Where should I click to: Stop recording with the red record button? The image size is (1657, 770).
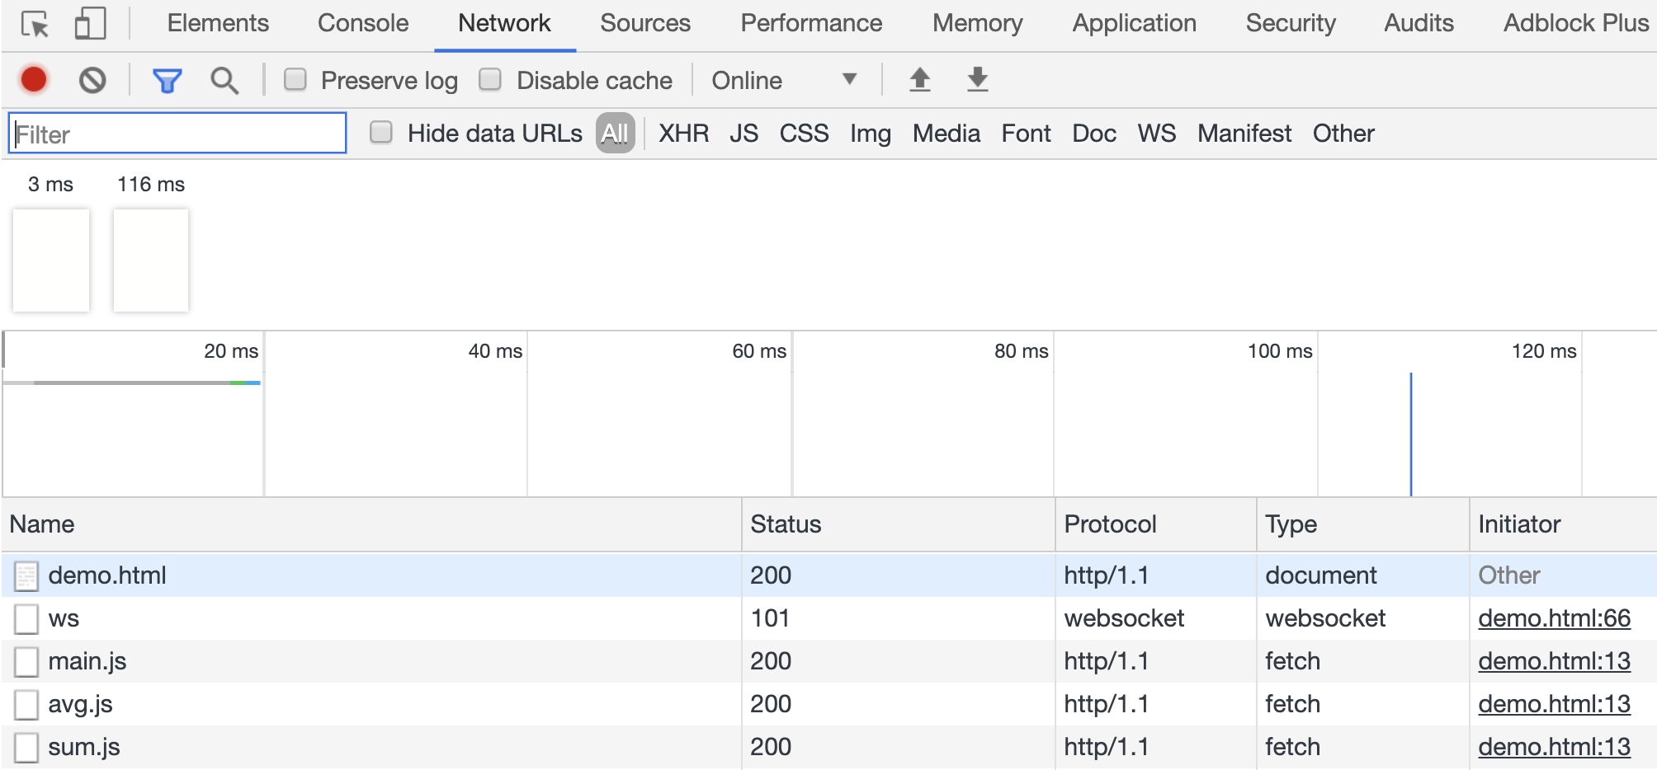coord(34,80)
